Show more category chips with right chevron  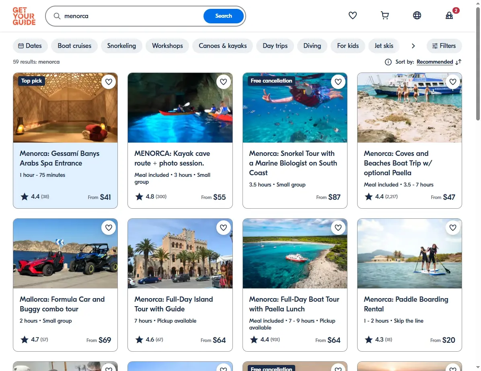pyautogui.click(x=413, y=46)
